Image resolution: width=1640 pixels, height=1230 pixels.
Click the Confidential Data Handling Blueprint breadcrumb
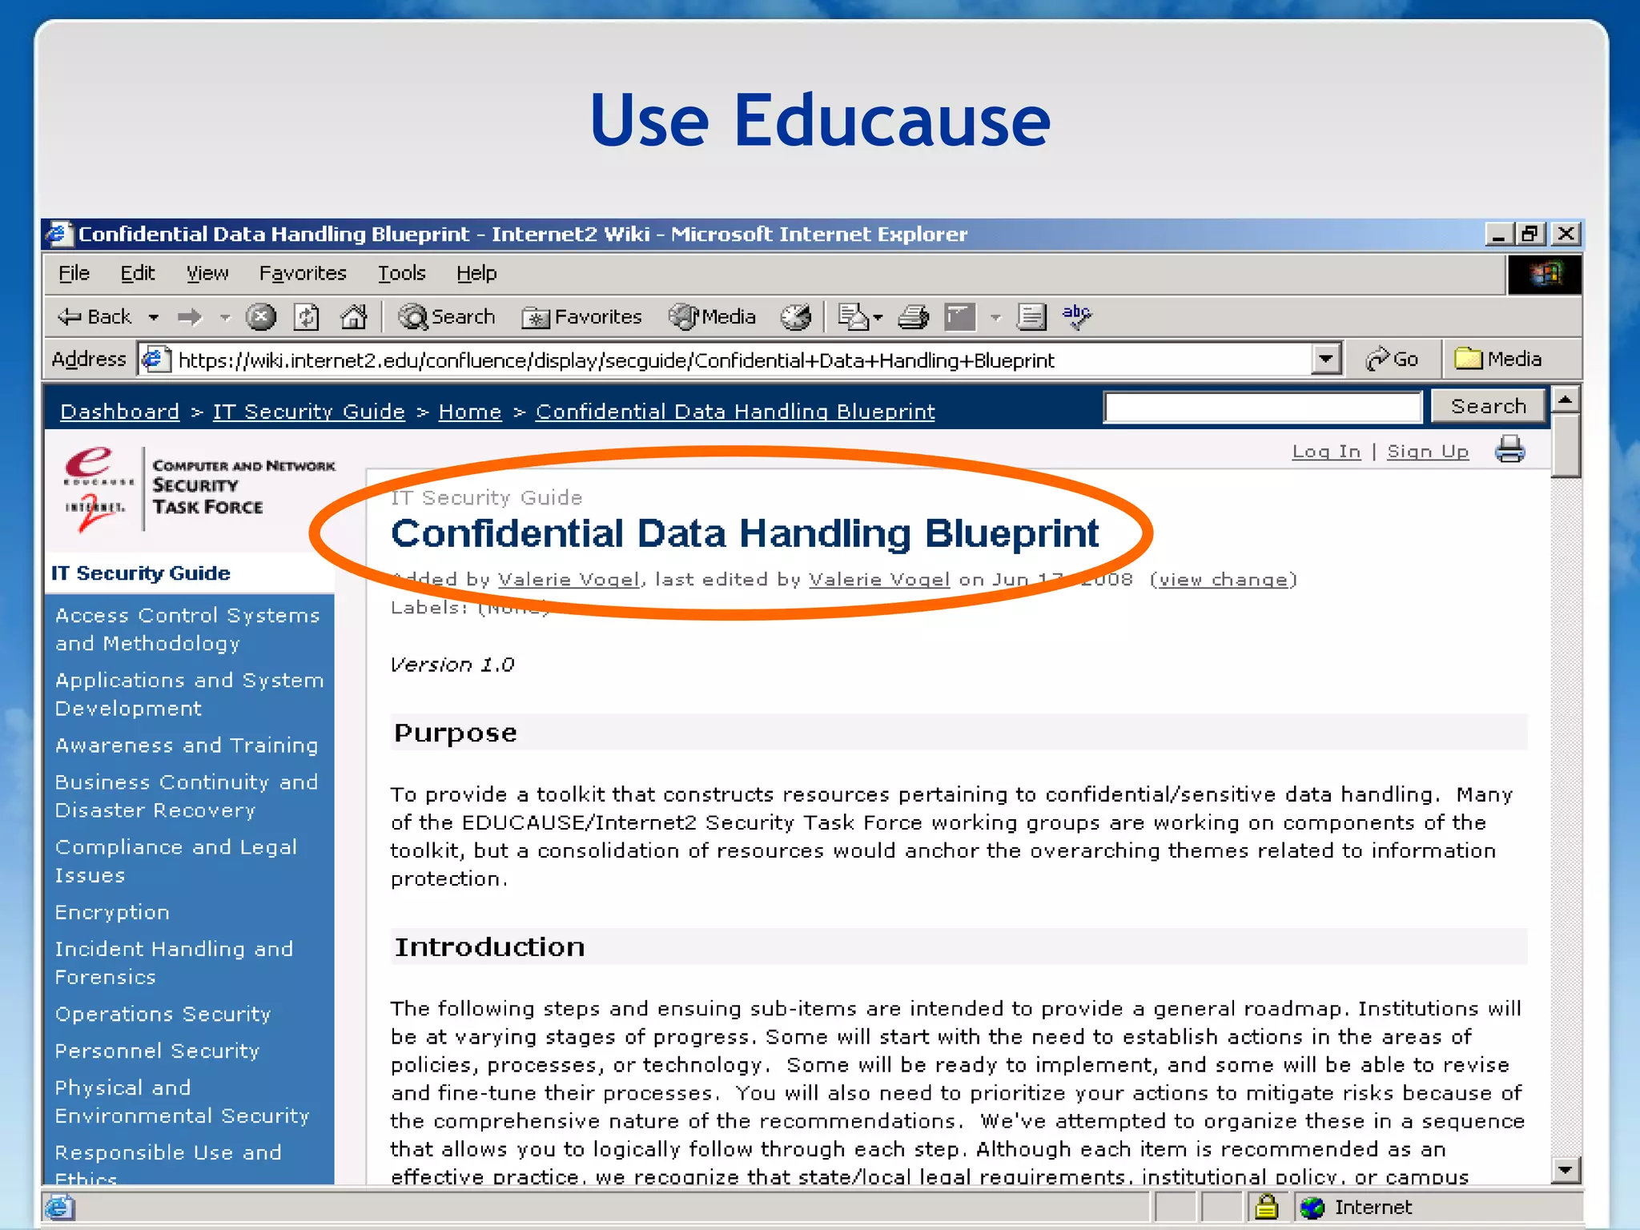point(735,412)
